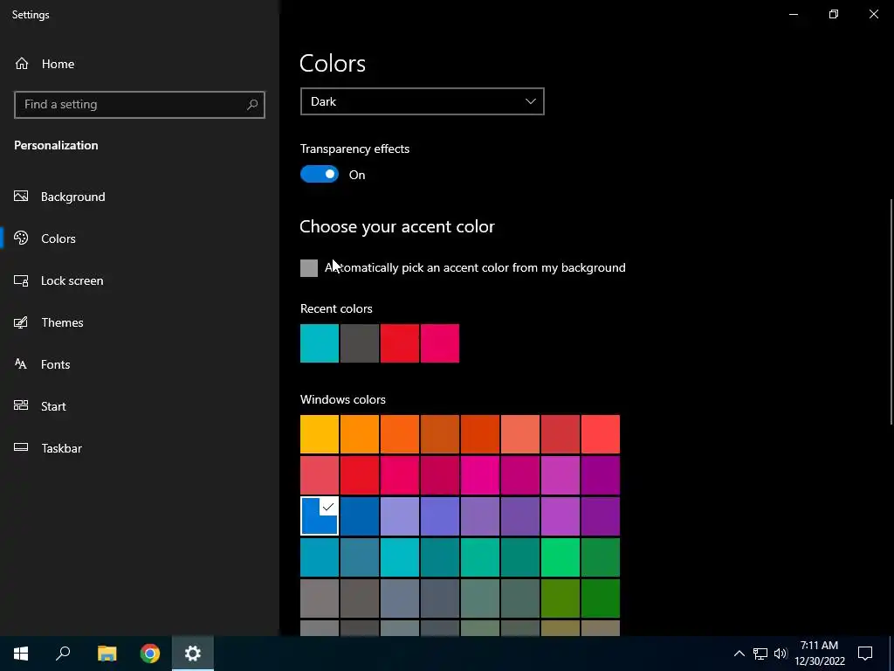Select the lavender swatch in third row

tap(400, 516)
